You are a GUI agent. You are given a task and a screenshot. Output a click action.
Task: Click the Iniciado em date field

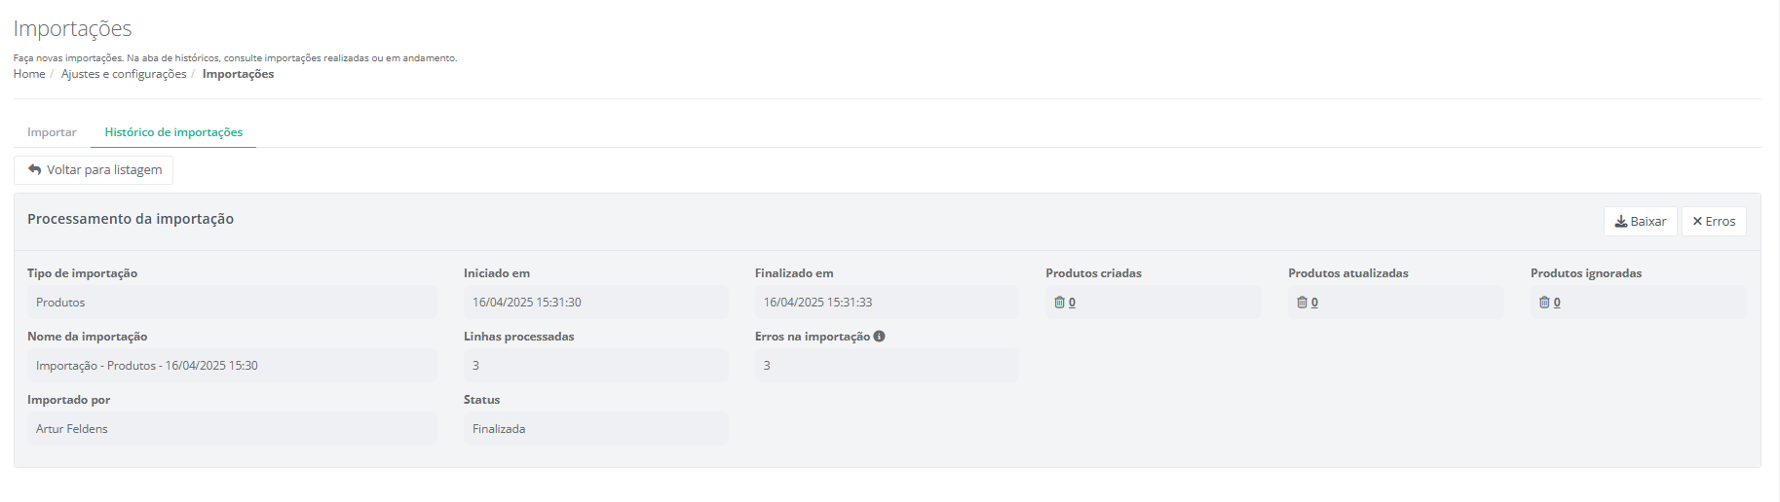point(595,303)
